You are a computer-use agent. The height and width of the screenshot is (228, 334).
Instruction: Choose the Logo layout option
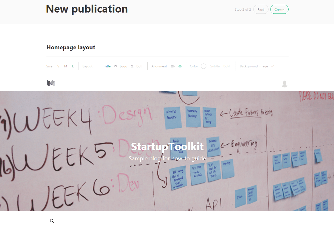[x=121, y=66]
